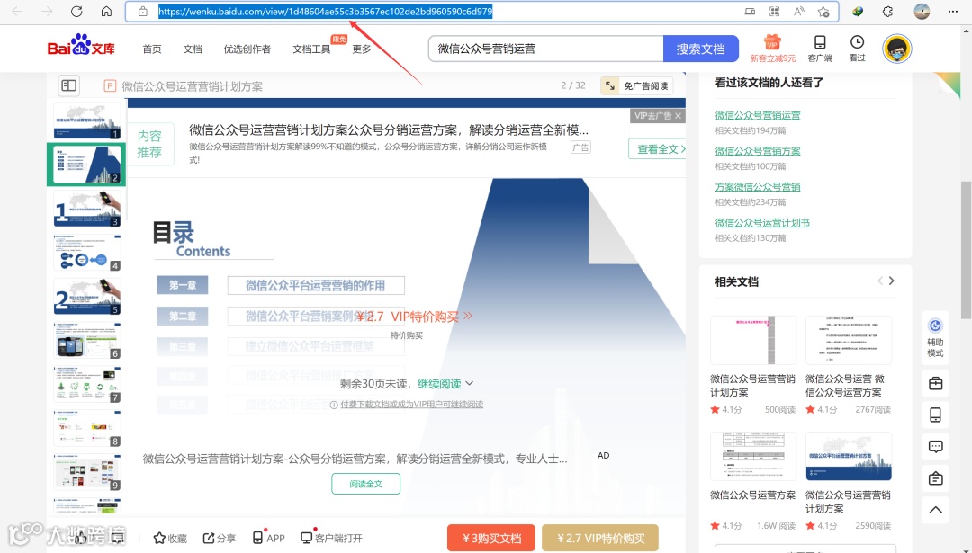Add page to favorites star
The image size is (972, 553).
823,11
